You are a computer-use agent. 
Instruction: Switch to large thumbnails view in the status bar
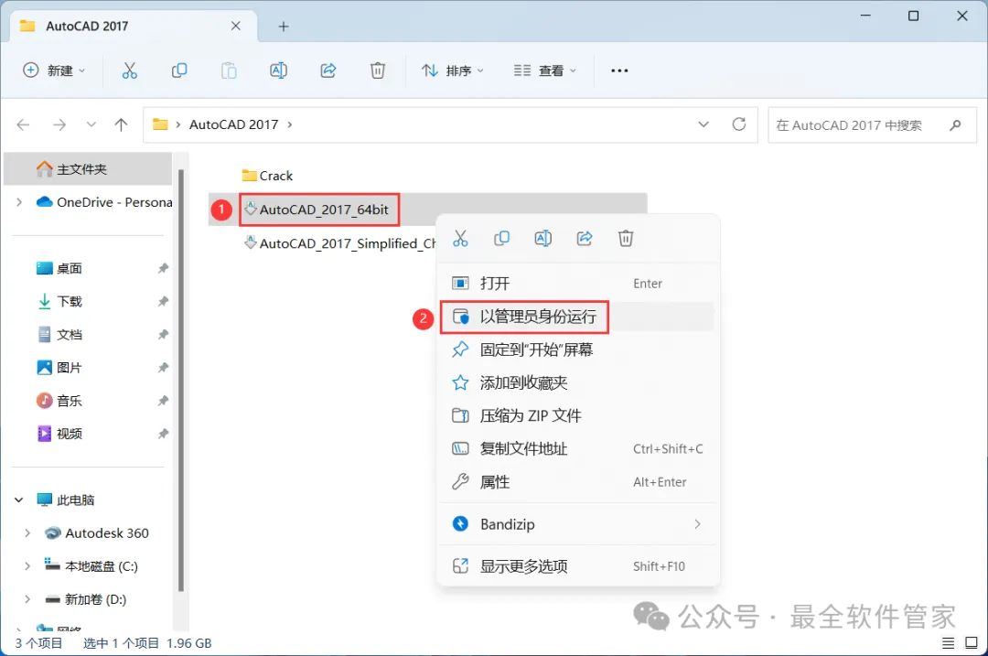[x=972, y=643]
